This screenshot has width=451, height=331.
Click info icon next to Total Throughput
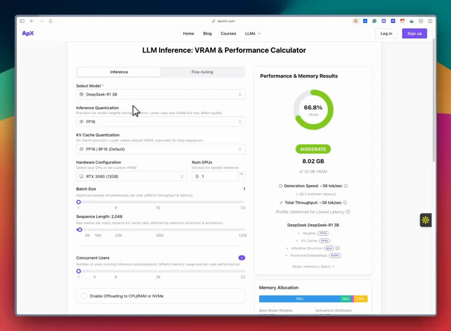tap(345, 203)
